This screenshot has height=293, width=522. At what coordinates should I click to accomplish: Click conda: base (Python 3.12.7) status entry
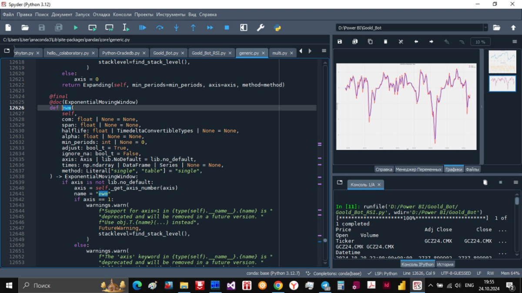click(x=273, y=273)
